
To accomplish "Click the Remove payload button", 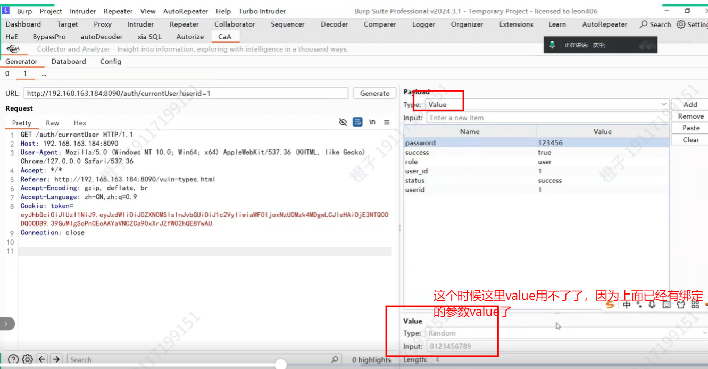I will pos(690,116).
